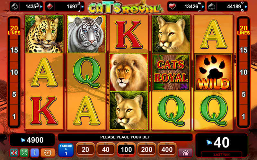This screenshot has height=160, width=257.
Task: Open the clubs jackpot counter
Action: pos(27,6)
